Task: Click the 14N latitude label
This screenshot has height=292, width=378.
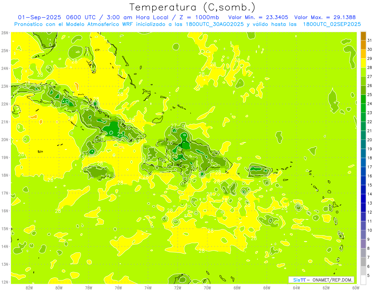Action: click(x=5, y=246)
